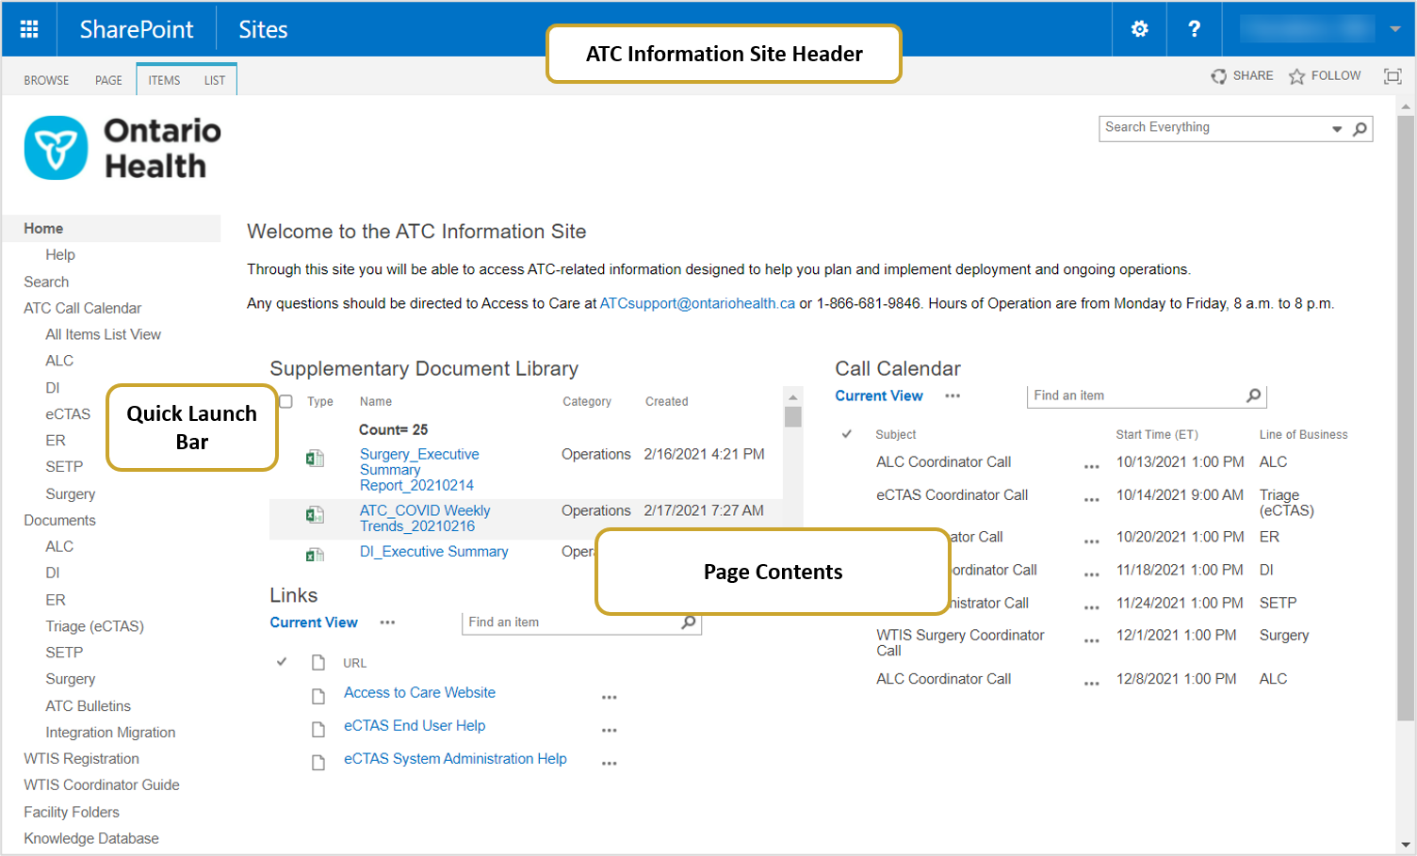
Task: Click the Links search magnifier icon
Action: point(689,622)
